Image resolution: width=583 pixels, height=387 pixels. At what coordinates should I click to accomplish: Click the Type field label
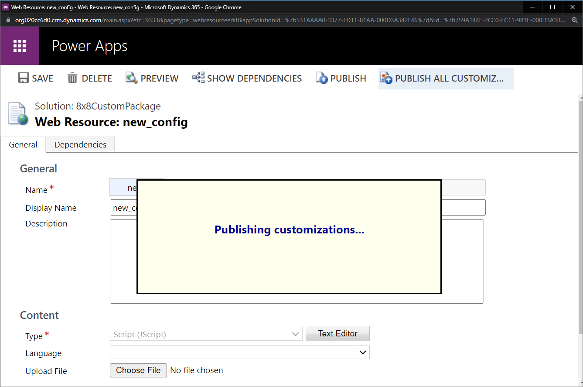coord(34,336)
